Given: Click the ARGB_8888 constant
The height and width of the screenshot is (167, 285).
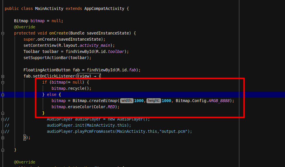Looking at the screenshot, I should point(219,101).
